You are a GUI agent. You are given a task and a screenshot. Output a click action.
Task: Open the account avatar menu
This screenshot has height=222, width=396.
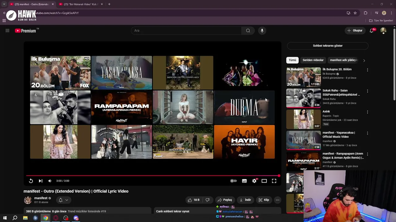coord(383,31)
